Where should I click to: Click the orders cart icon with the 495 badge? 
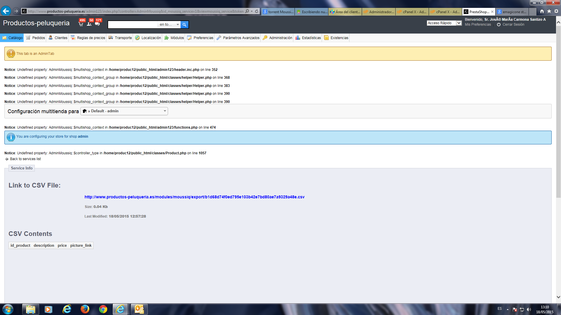point(81,24)
